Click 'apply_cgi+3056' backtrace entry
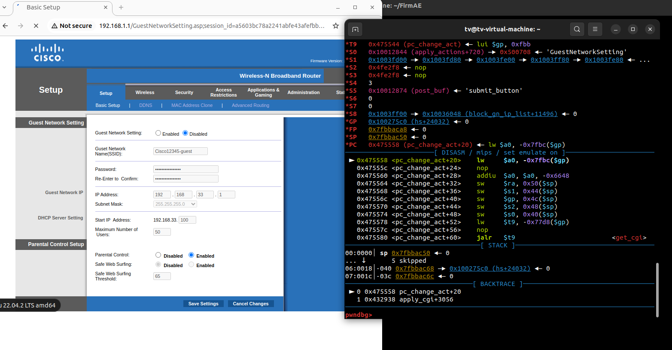Screen dimensions: 672x350 click(x=426, y=299)
